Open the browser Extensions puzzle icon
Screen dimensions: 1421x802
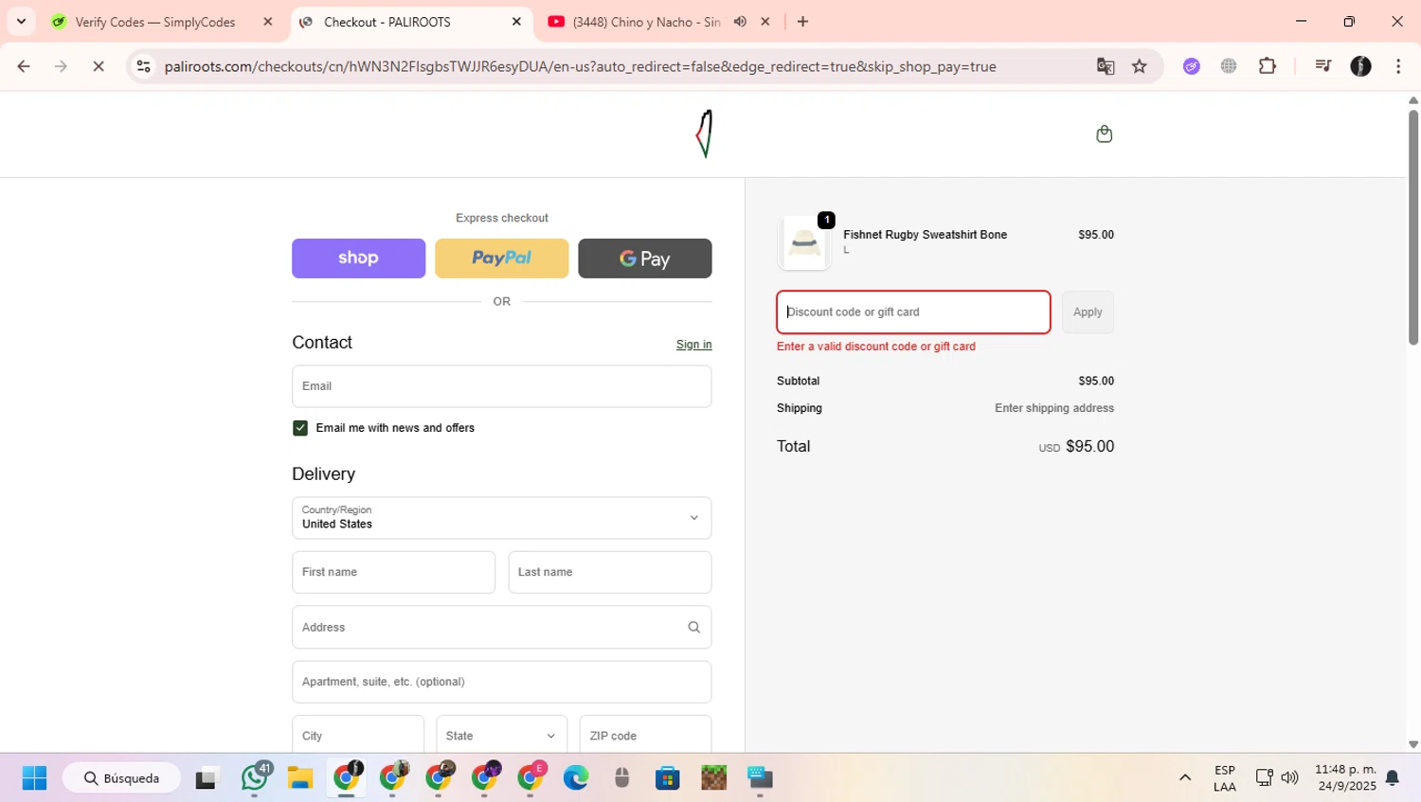(1268, 66)
